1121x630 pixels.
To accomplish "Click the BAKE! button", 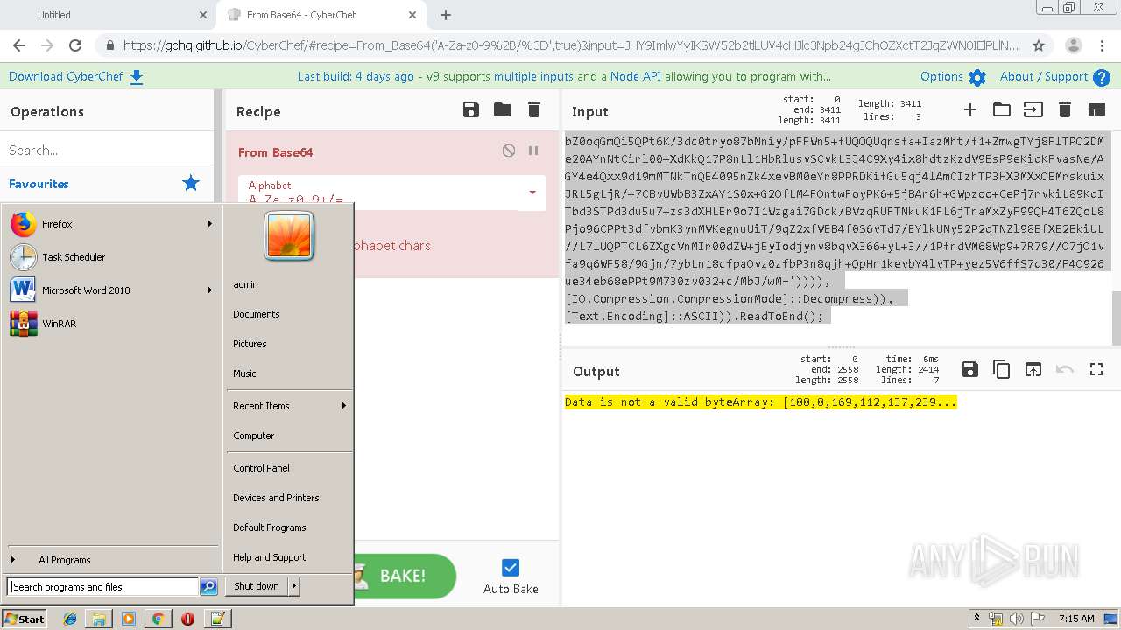I will click(x=405, y=576).
